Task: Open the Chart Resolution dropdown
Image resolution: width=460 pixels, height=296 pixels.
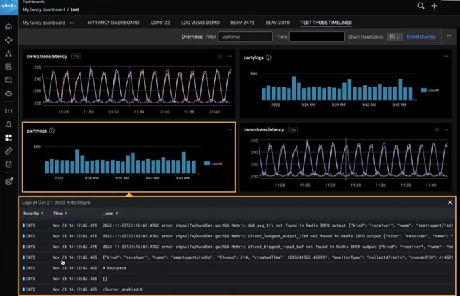Action: 395,37
